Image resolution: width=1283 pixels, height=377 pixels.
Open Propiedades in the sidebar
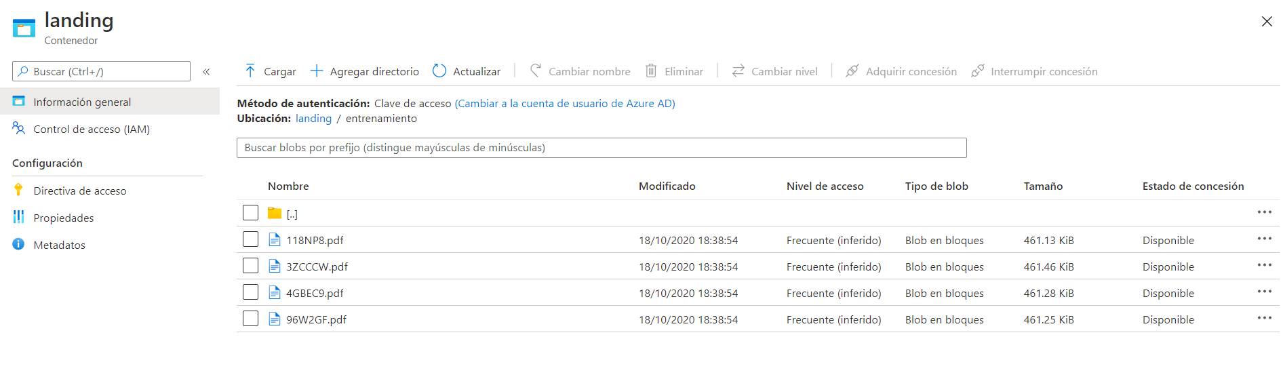coord(64,218)
